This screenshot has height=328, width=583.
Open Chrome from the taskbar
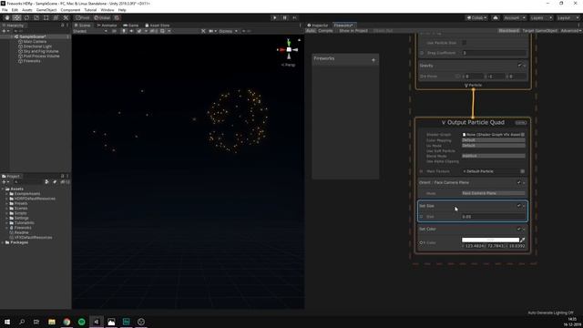66,322
